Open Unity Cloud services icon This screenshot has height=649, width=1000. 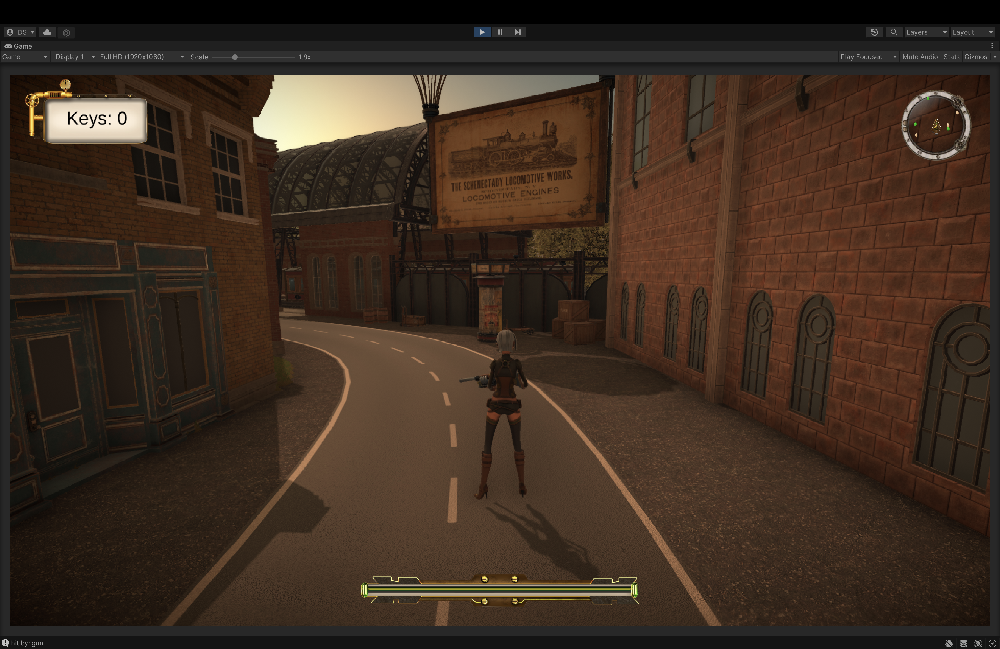point(47,32)
